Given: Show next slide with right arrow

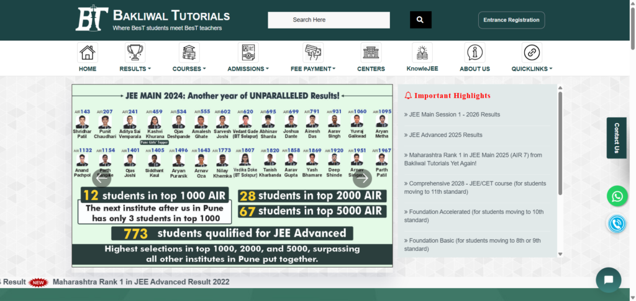Looking at the screenshot, I should [362, 178].
